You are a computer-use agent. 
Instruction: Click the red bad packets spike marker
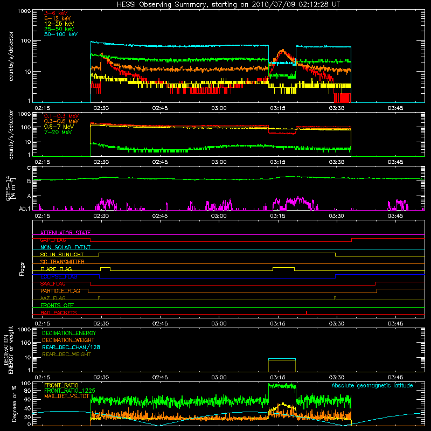click(x=307, y=312)
